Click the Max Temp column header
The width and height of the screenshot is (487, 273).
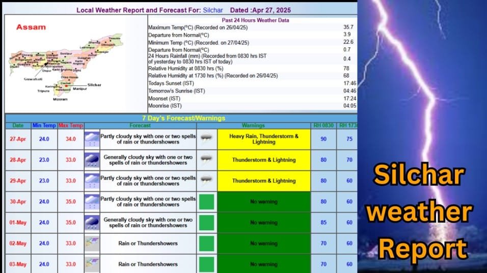(70, 125)
